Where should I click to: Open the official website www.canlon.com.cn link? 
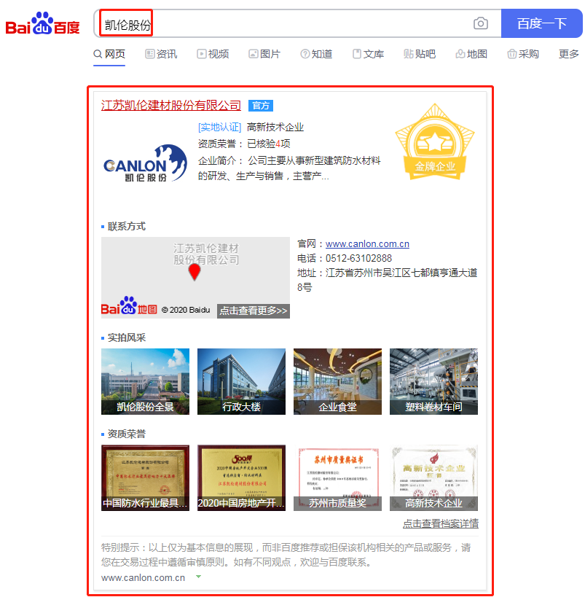(x=367, y=244)
